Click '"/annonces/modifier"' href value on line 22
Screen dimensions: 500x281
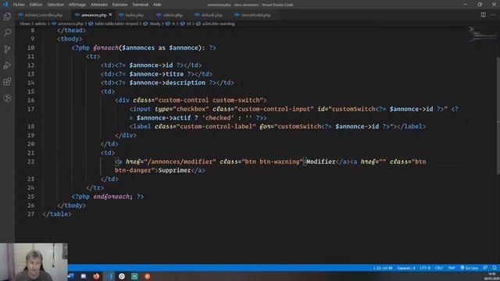[180, 162]
